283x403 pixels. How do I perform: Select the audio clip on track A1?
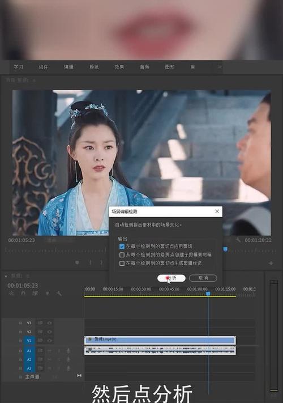[160, 350]
